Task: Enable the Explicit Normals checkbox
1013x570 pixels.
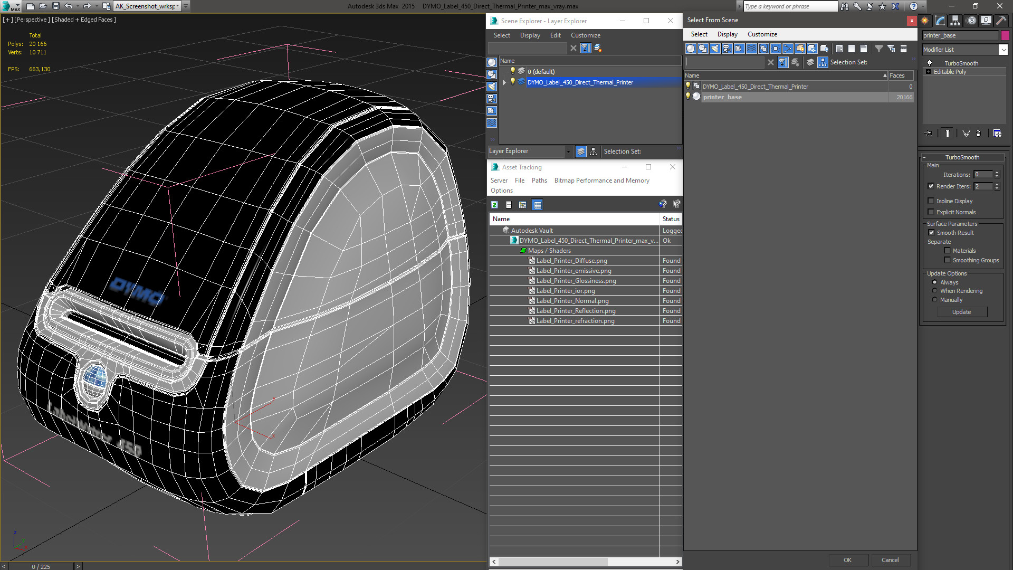Action: 931,212
